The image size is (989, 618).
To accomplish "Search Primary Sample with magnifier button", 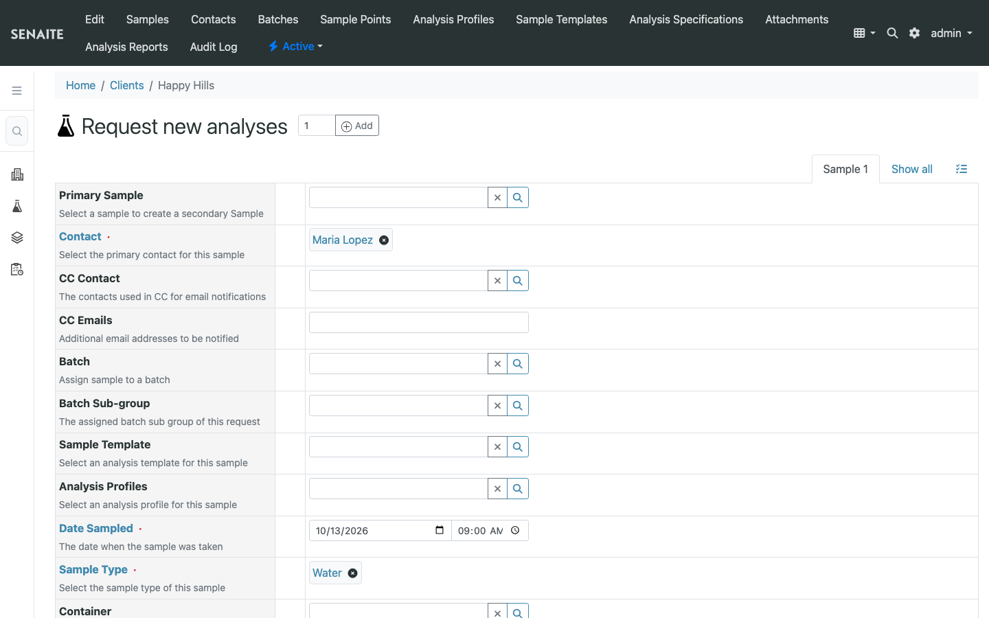I will tap(518, 198).
